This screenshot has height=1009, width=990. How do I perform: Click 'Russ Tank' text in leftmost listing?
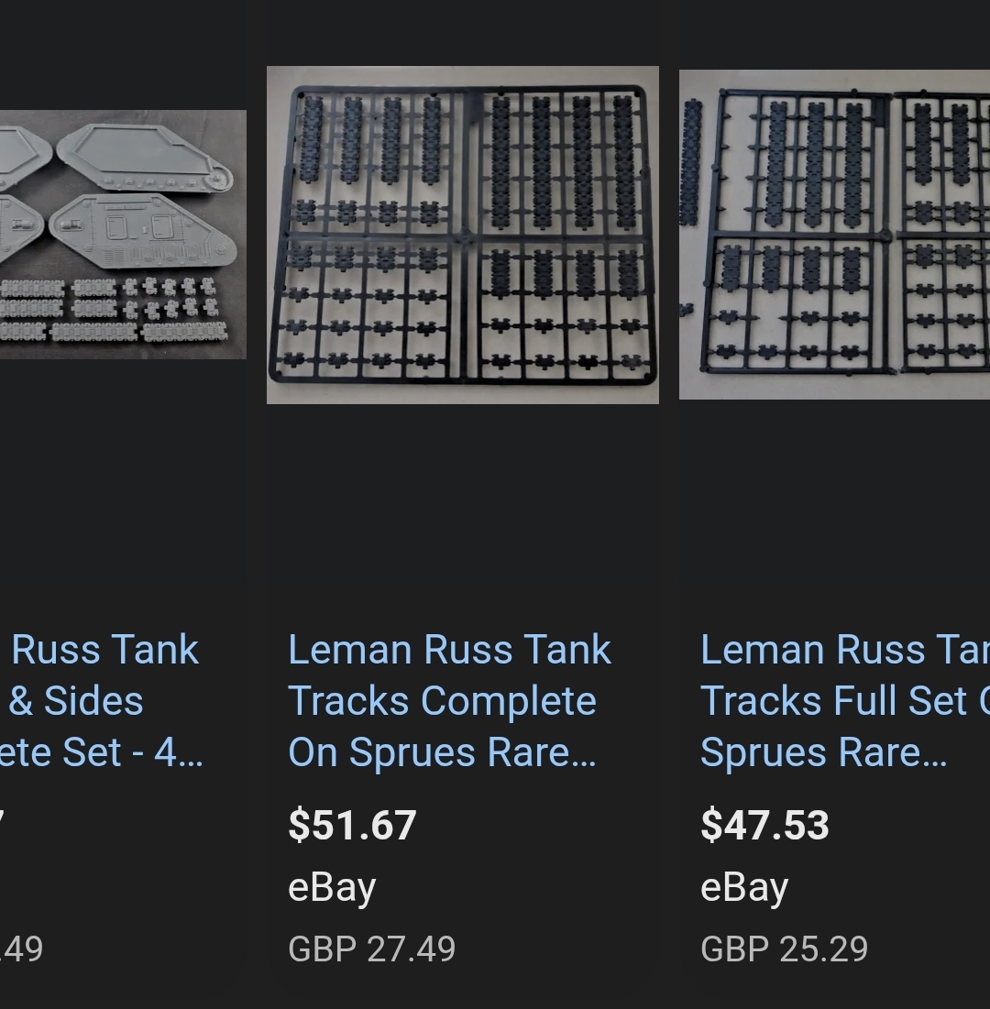(105, 649)
